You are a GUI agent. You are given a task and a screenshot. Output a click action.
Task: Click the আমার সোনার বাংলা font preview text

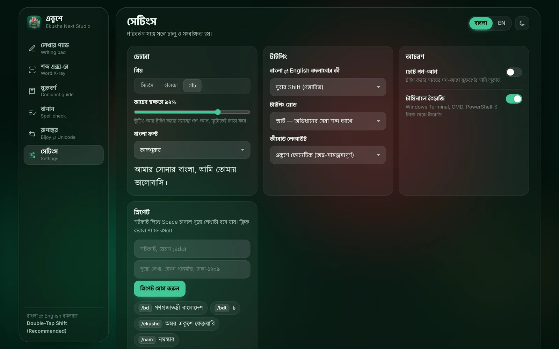point(185,176)
